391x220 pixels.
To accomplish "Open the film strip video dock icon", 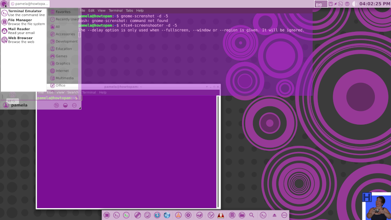I will point(138,215).
